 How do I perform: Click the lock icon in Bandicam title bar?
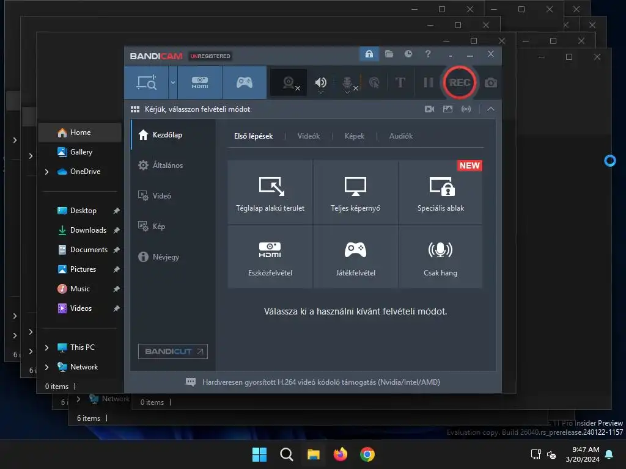[369, 54]
